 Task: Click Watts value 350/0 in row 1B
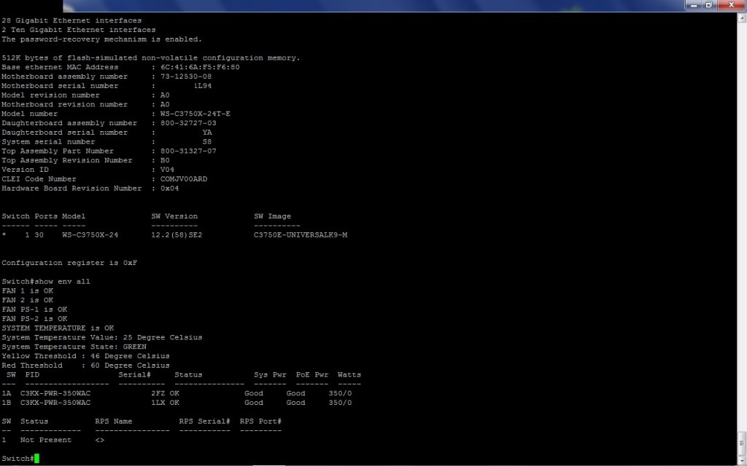pos(340,403)
